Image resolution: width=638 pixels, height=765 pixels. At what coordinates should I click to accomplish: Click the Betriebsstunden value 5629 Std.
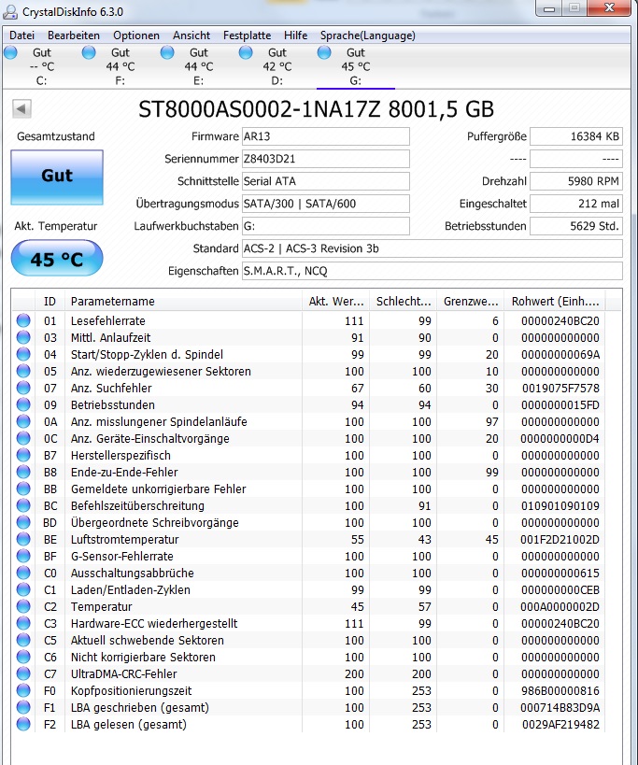point(576,226)
